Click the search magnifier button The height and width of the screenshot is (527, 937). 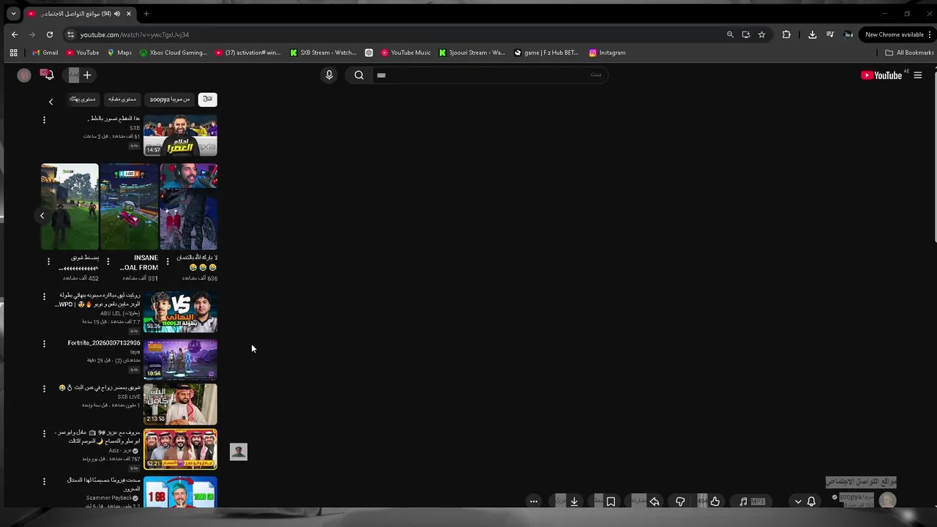click(x=359, y=75)
